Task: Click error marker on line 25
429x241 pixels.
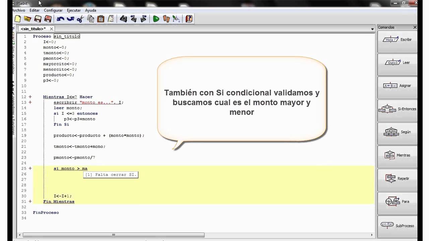Action: click(x=30, y=168)
